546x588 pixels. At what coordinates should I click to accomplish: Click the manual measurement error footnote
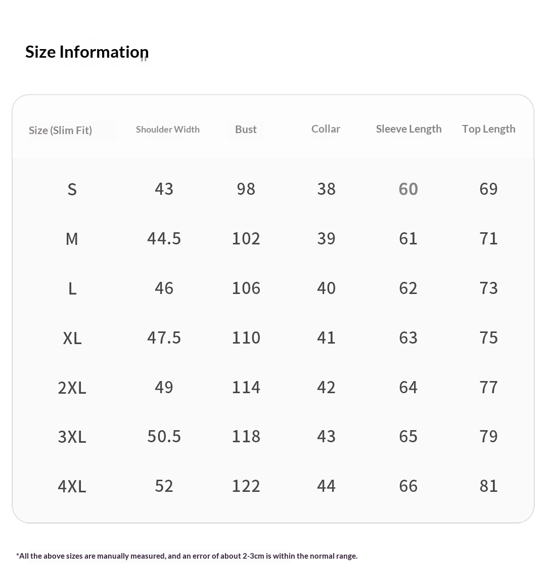pos(187,556)
